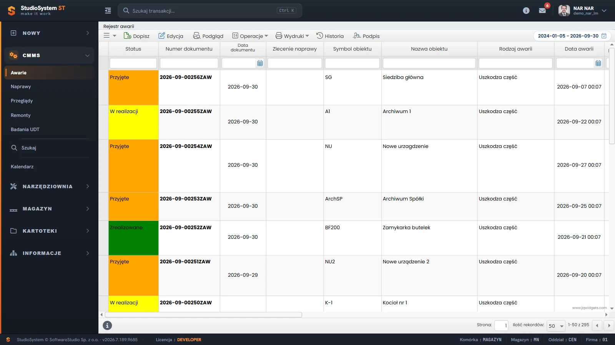Screen dimensions: 615x345
Task: Go to the next page arrow
Action: point(609,325)
